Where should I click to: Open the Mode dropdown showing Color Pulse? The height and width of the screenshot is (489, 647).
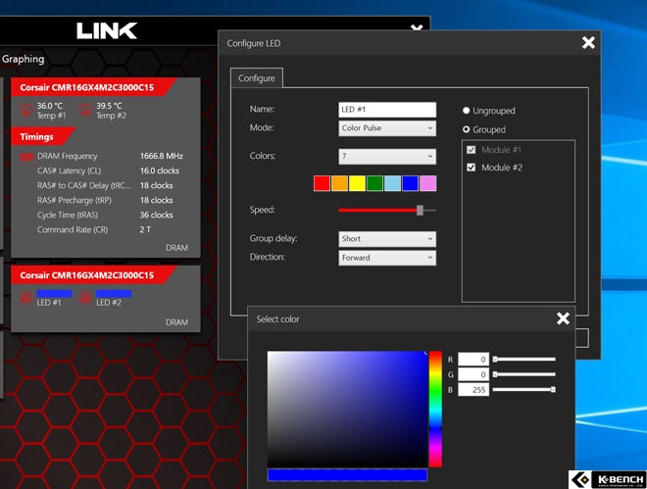[x=387, y=128]
